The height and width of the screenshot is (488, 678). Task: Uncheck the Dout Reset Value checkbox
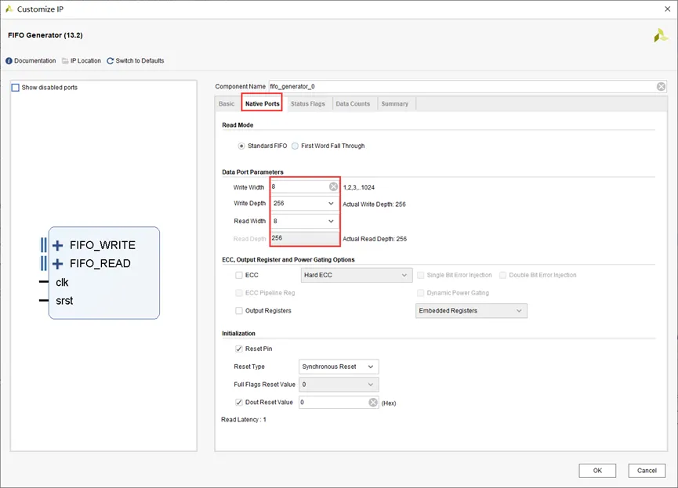[239, 403]
